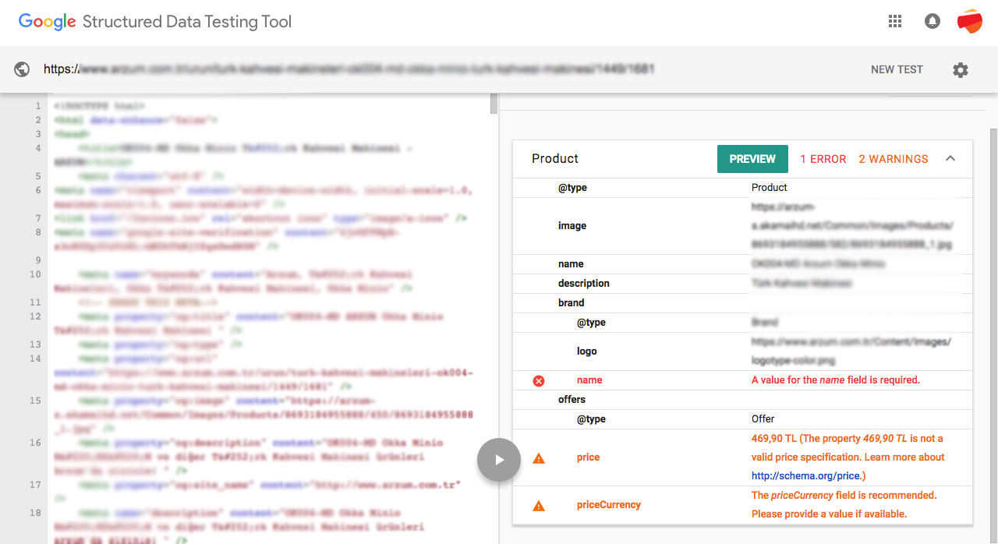Click the Offer type value
This screenshot has height=544, width=998.
coord(763,419)
